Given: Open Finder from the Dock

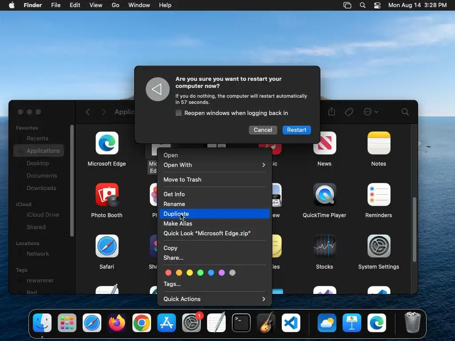Looking at the screenshot, I should click(x=42, y=322).
